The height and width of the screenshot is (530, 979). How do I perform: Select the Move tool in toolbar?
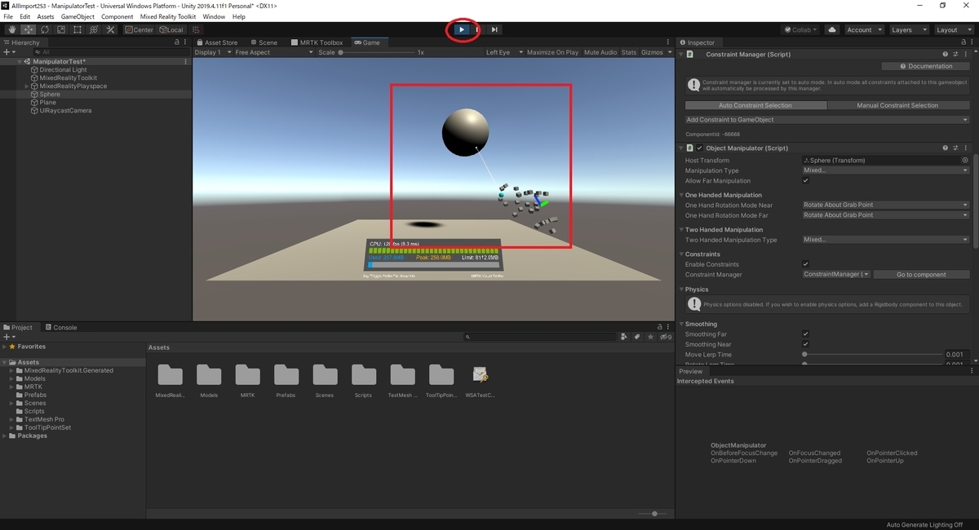[28, 30]
